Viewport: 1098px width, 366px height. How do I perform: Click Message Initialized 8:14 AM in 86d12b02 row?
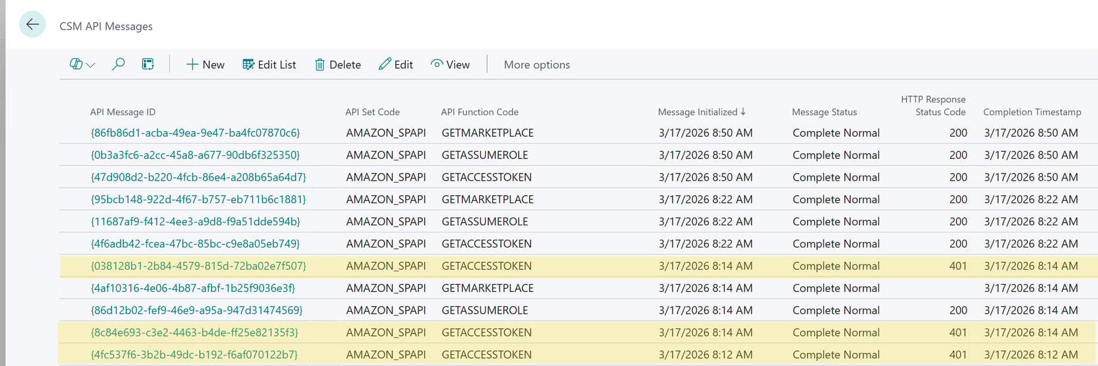[x=705, y=310]
